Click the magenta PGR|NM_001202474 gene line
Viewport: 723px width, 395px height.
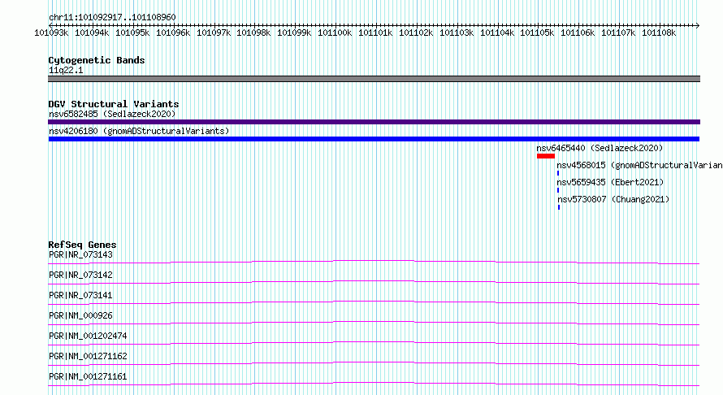(374, 343)
